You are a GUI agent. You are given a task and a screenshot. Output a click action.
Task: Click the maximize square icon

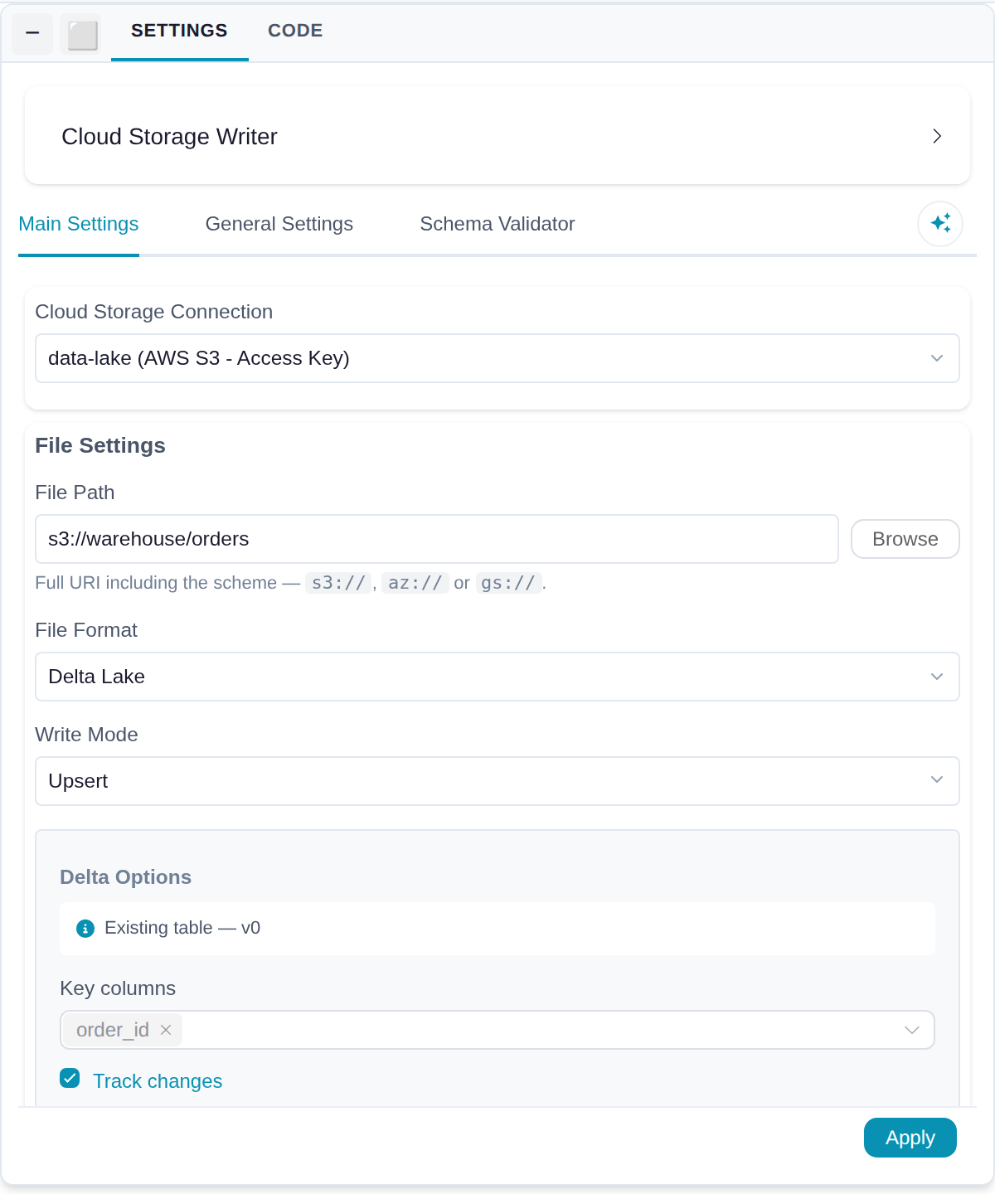(82, 35)
